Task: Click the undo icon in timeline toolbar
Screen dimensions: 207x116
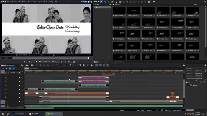Action: [60, 65]
